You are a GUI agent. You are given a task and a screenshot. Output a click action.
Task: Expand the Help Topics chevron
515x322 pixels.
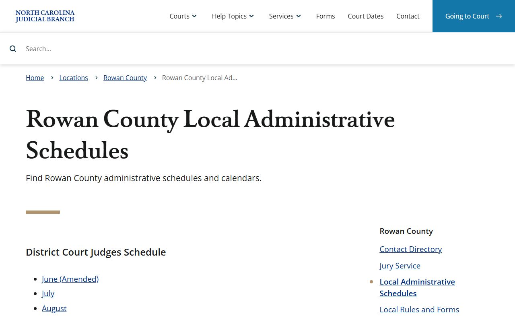[251, 16]
